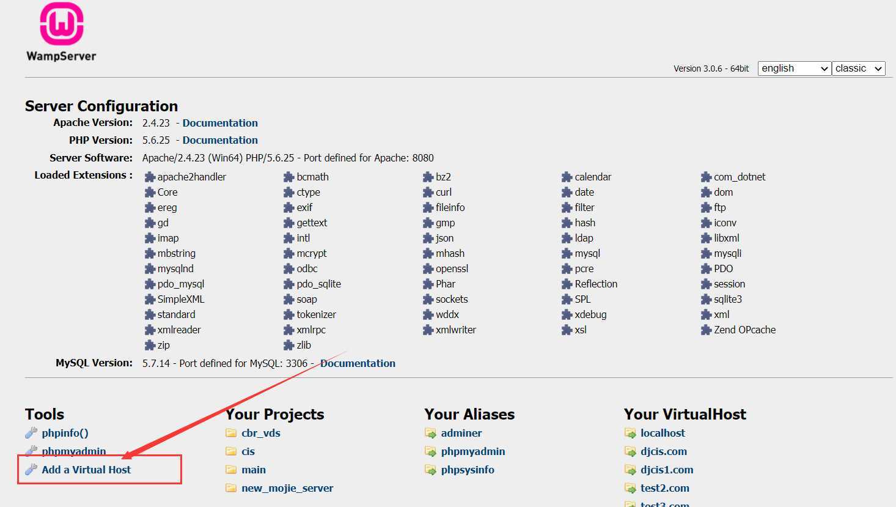Select the Version 3.0.6 - 64bit text
Viewport: 896px width, 507px height.
pos(711,68)
